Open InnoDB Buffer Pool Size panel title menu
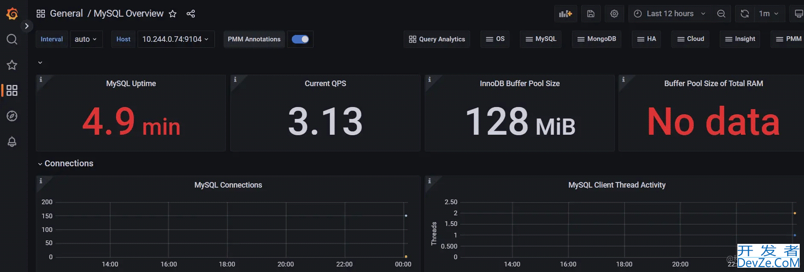The width and height of the screenshot is (804, 272). 519,84
